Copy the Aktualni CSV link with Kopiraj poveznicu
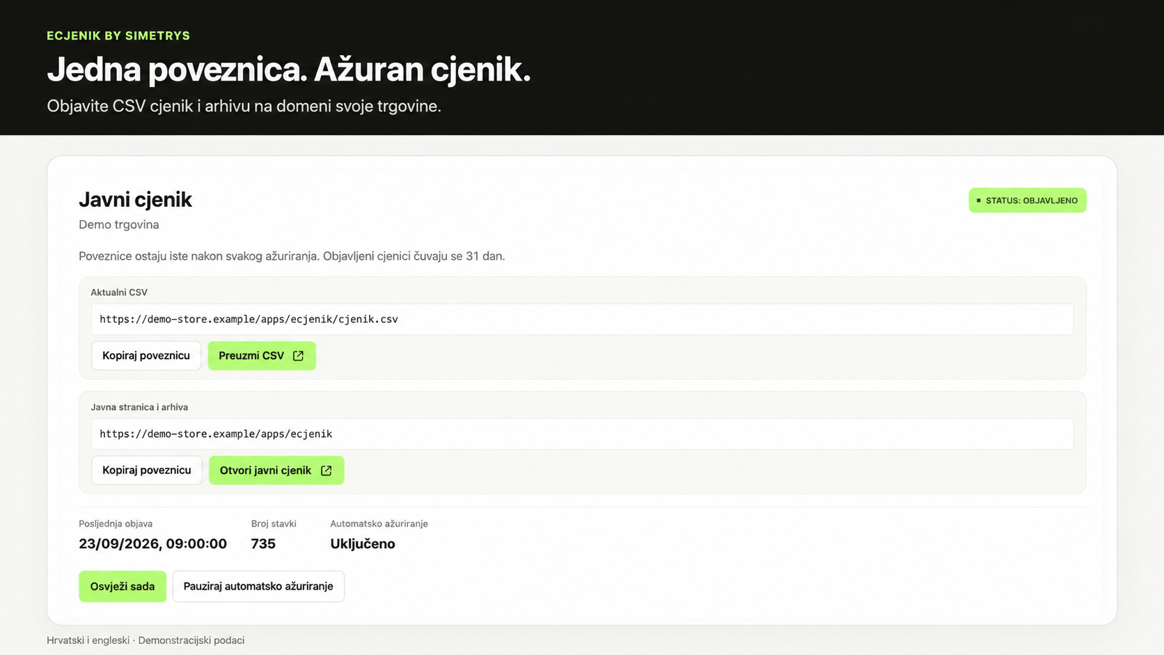This screenshot has height=655, width=1164. (146, 356)
